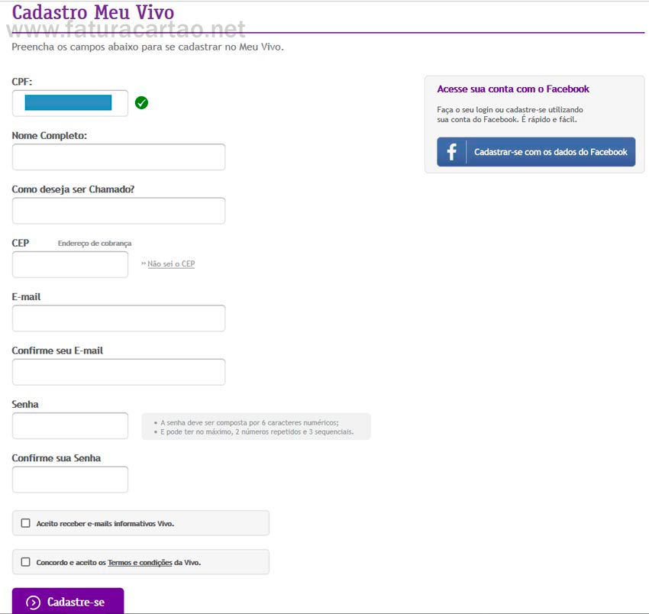Open the "Não sei o CEP" link
The height and width of the screenshot is (614, 649).
coord(171,264)
